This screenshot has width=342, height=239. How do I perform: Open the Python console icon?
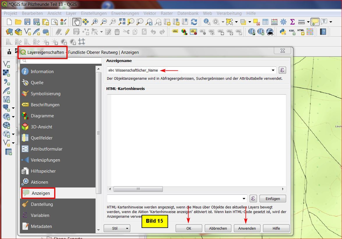[x=283, y=32]
